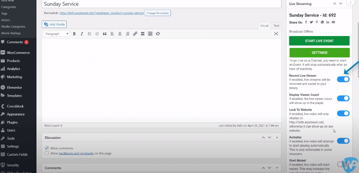The height and width of the screenshot is (173, 359).
Task: Share stream via email envelope icon
Action: click(333, 22)
